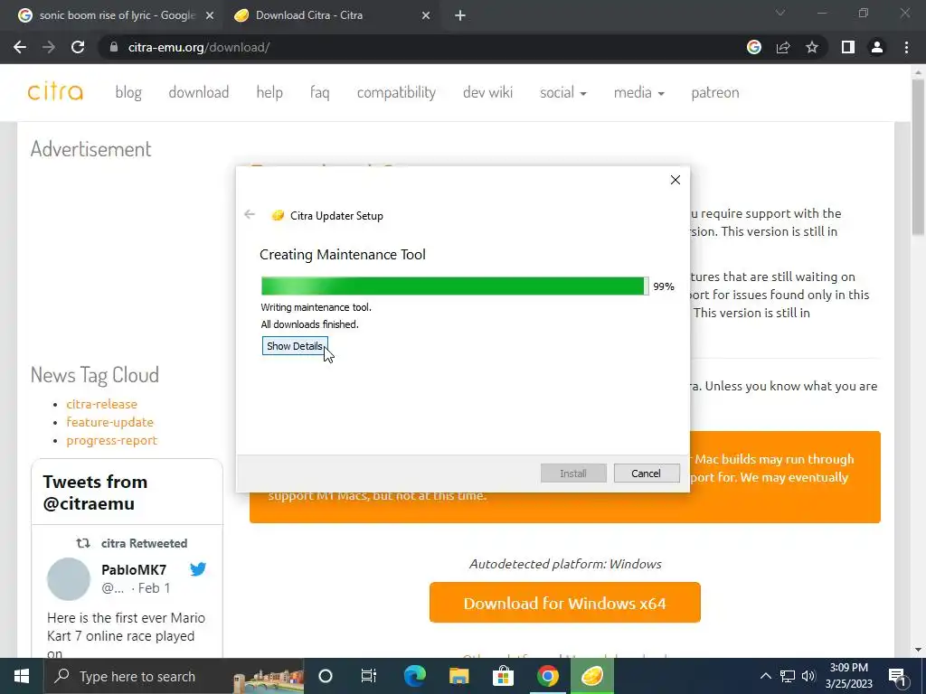Click Download for Windows x64
926x694 pixels.
tap(564, 603)
